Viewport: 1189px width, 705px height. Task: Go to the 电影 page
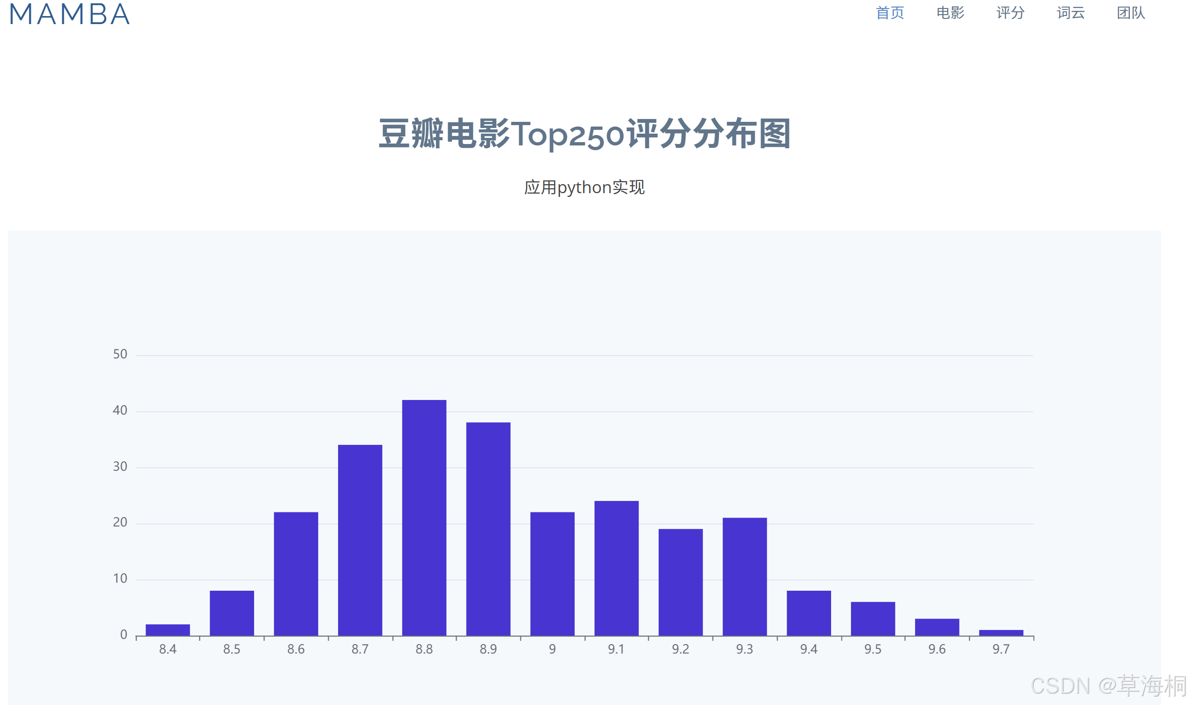[x=950, y=13]
